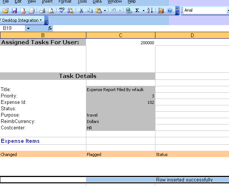Open the Edit menu
Image resolution: width=229 pixels, height=186 pixels.
18,1
